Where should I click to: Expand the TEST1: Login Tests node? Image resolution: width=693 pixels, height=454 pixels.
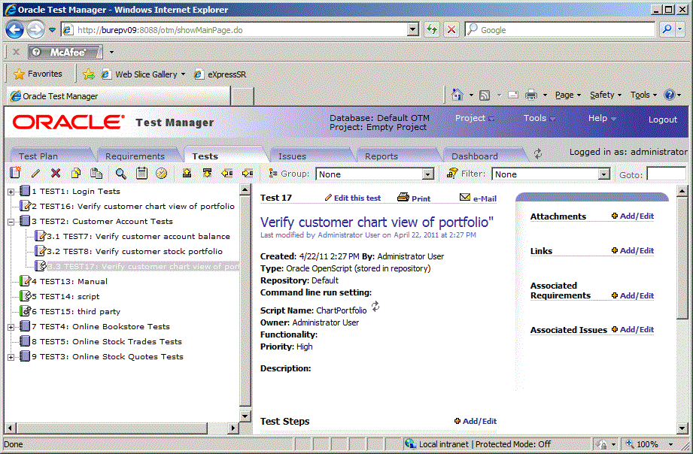[x=11, y=192]
